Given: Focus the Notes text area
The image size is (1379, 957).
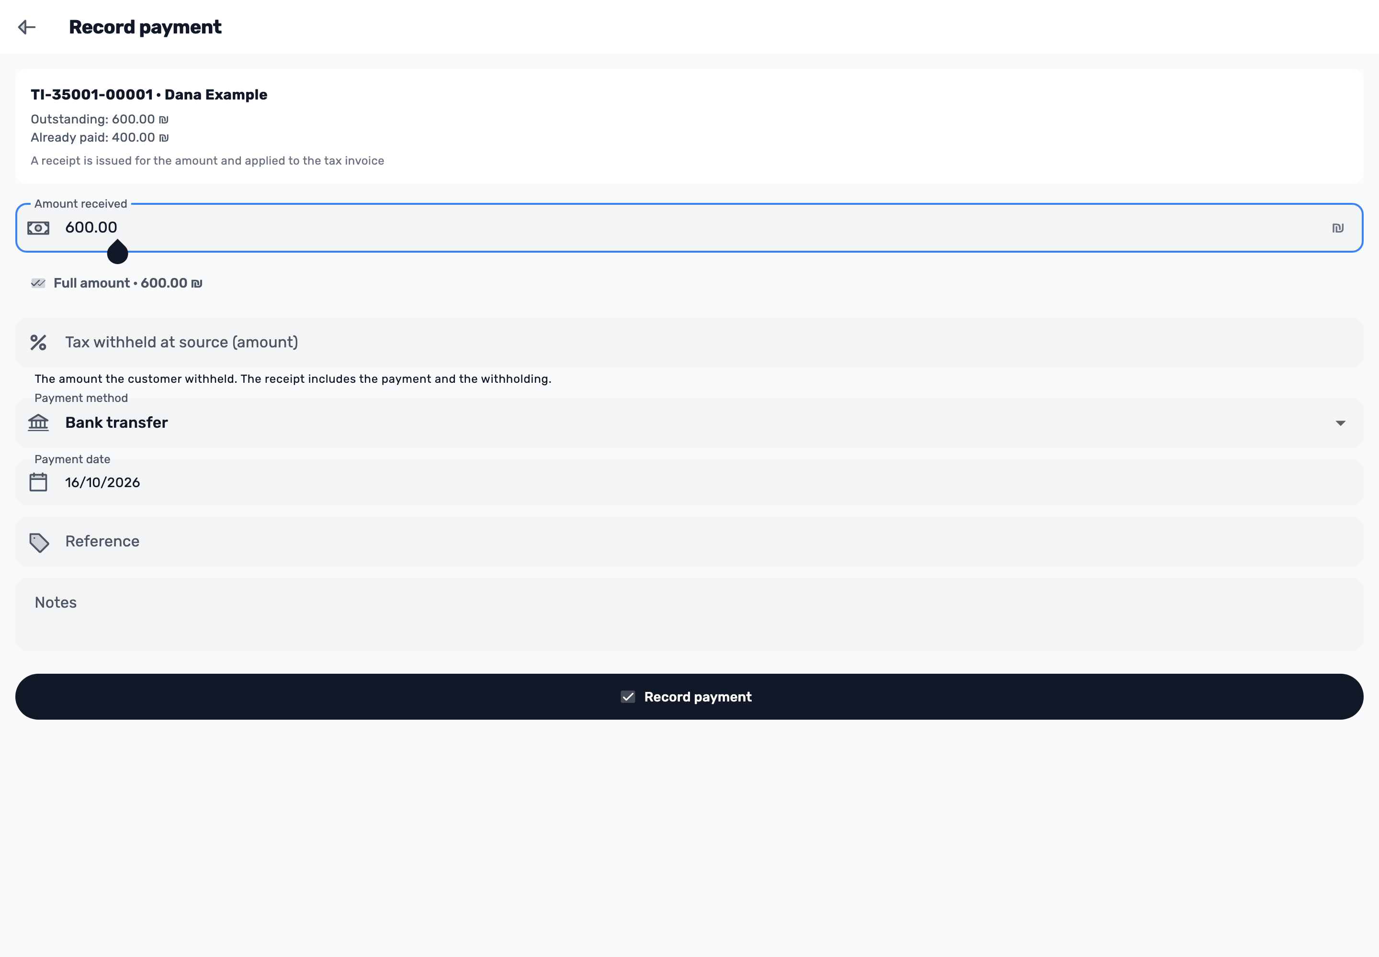Looking at the screenshot, I should tap(689, 614).
